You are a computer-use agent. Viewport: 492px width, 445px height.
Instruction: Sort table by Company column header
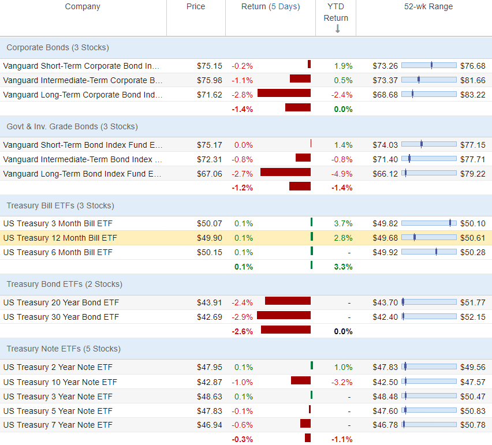pyautogui.click(x=83, y=6)
